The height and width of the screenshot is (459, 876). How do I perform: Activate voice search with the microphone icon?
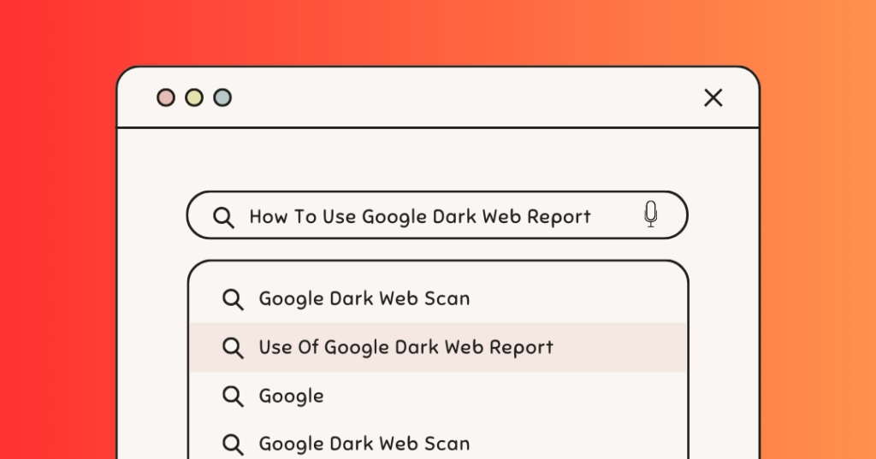[x=650, y=215]
